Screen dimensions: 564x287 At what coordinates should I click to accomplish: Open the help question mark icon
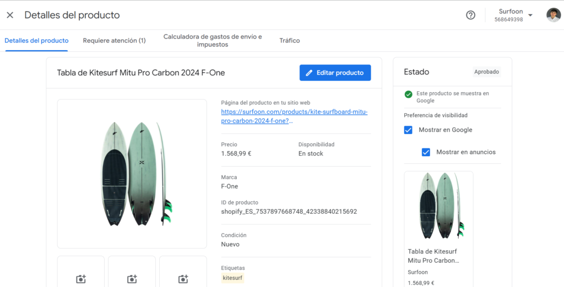tap(470, 15)
